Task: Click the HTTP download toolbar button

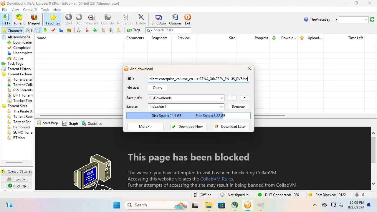Action: (x=6, y=19)
